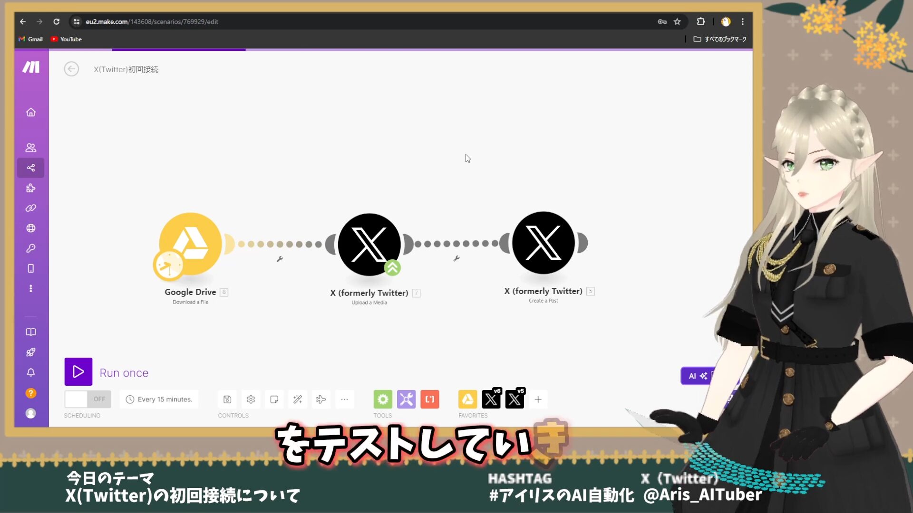The width and height of the screenshot is (913, 513).
Task: Open the AI assistant button
Action: 698,376
